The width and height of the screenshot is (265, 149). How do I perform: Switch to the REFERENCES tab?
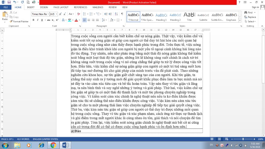tap(80, 7)
